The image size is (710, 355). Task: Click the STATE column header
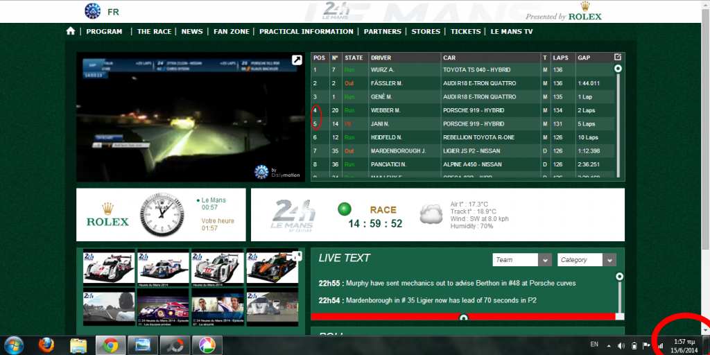click(355, 58)
